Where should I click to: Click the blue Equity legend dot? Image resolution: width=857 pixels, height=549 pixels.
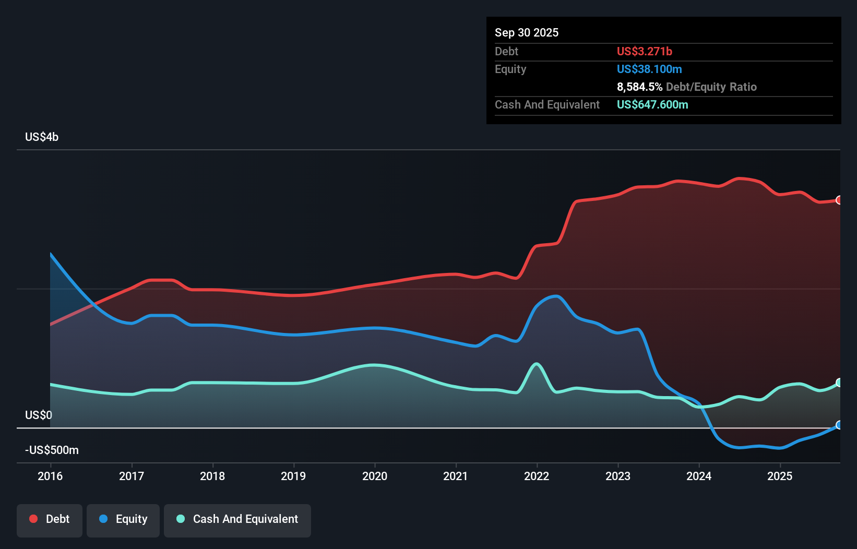pos(103,519)
